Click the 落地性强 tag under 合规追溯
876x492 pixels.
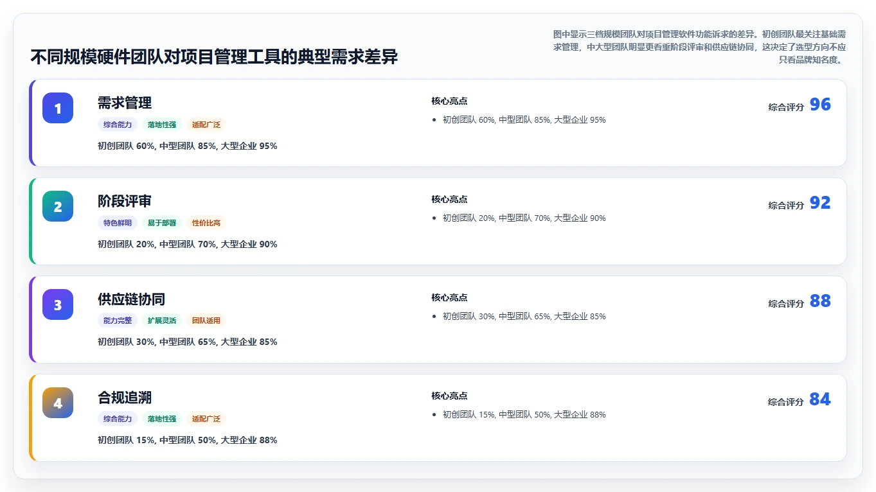click(x=162, y=419)
